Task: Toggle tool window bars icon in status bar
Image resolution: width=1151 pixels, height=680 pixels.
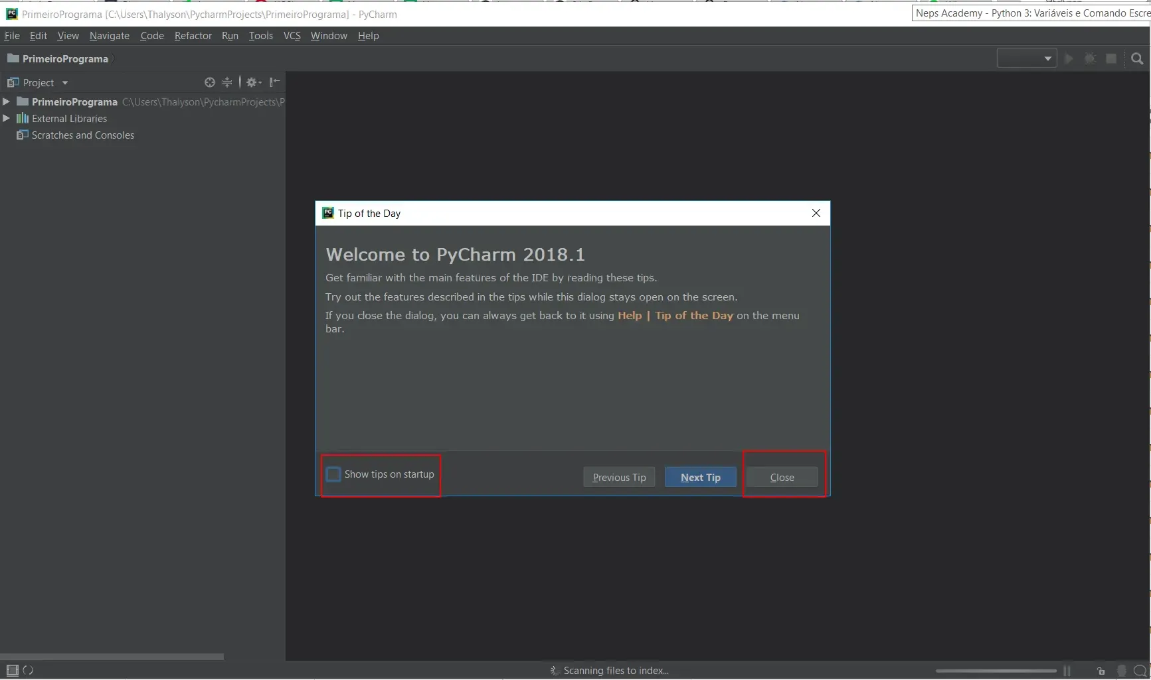Action: (x=13, y=670)
